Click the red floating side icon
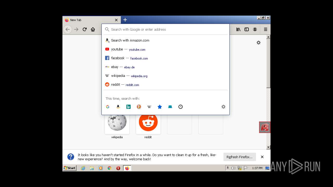 pyautogui.click(x=265, y=127)
